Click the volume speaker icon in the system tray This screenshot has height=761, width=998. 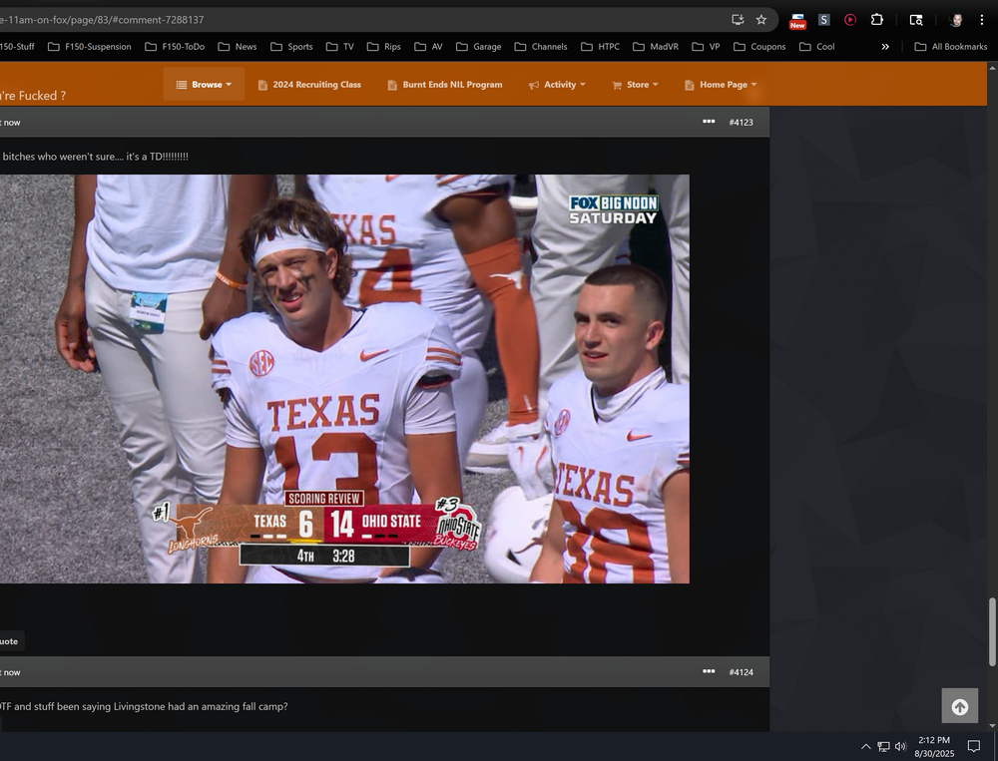coord(900,746)
